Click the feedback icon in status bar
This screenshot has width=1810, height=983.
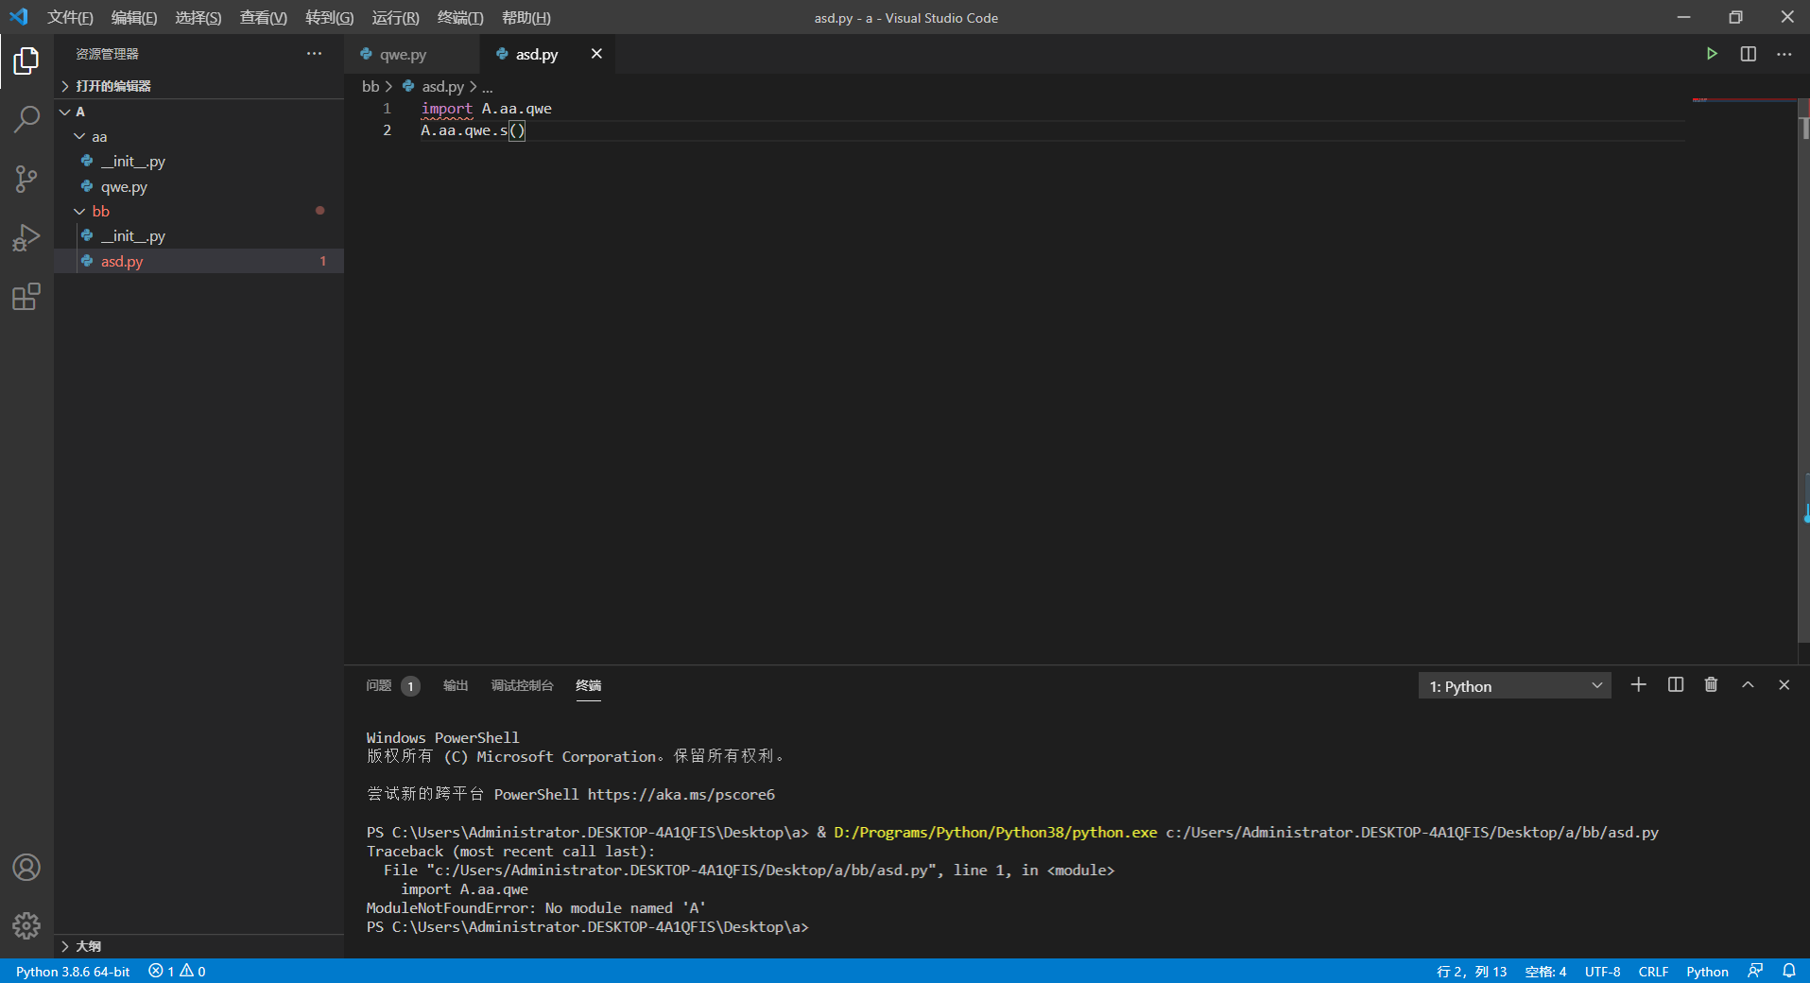(x=1755, y=972)
